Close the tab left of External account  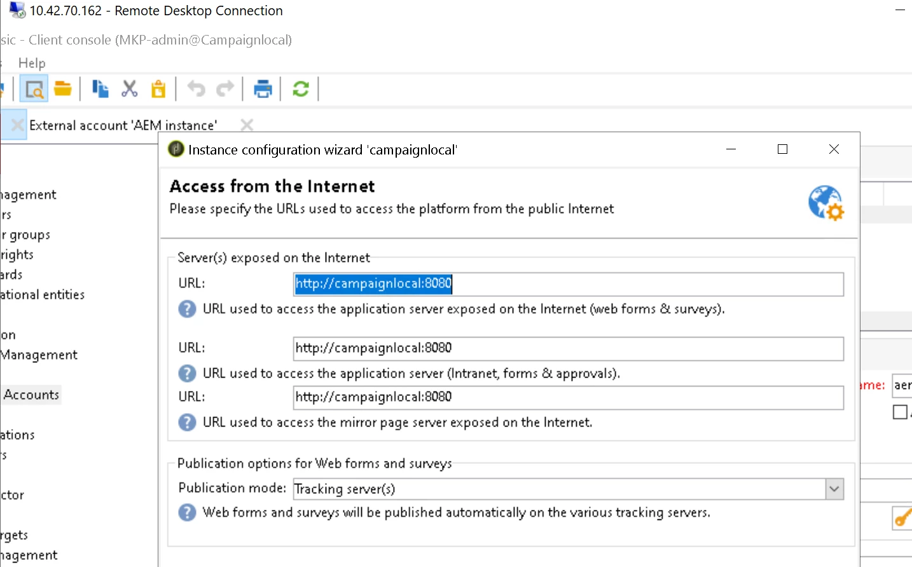(x=18, y=125)
